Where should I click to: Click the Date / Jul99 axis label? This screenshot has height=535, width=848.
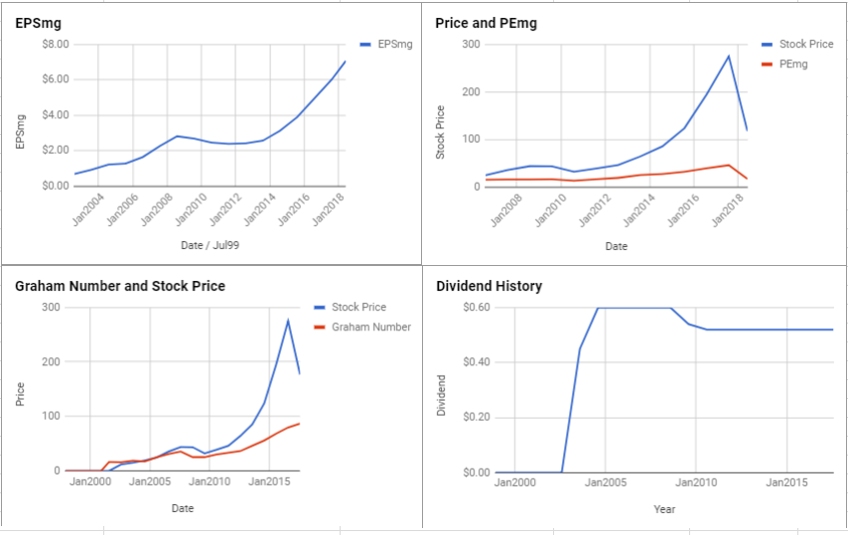pyautogui.click(x=210, y=245)
